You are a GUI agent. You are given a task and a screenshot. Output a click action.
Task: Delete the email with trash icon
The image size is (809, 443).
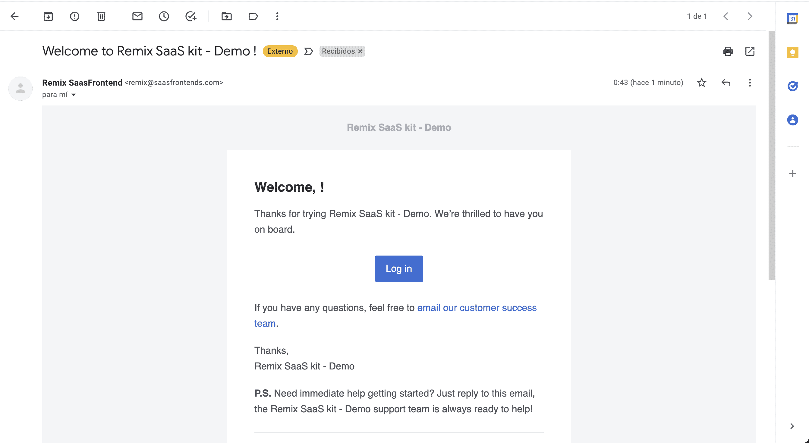[x=101, y=16]
